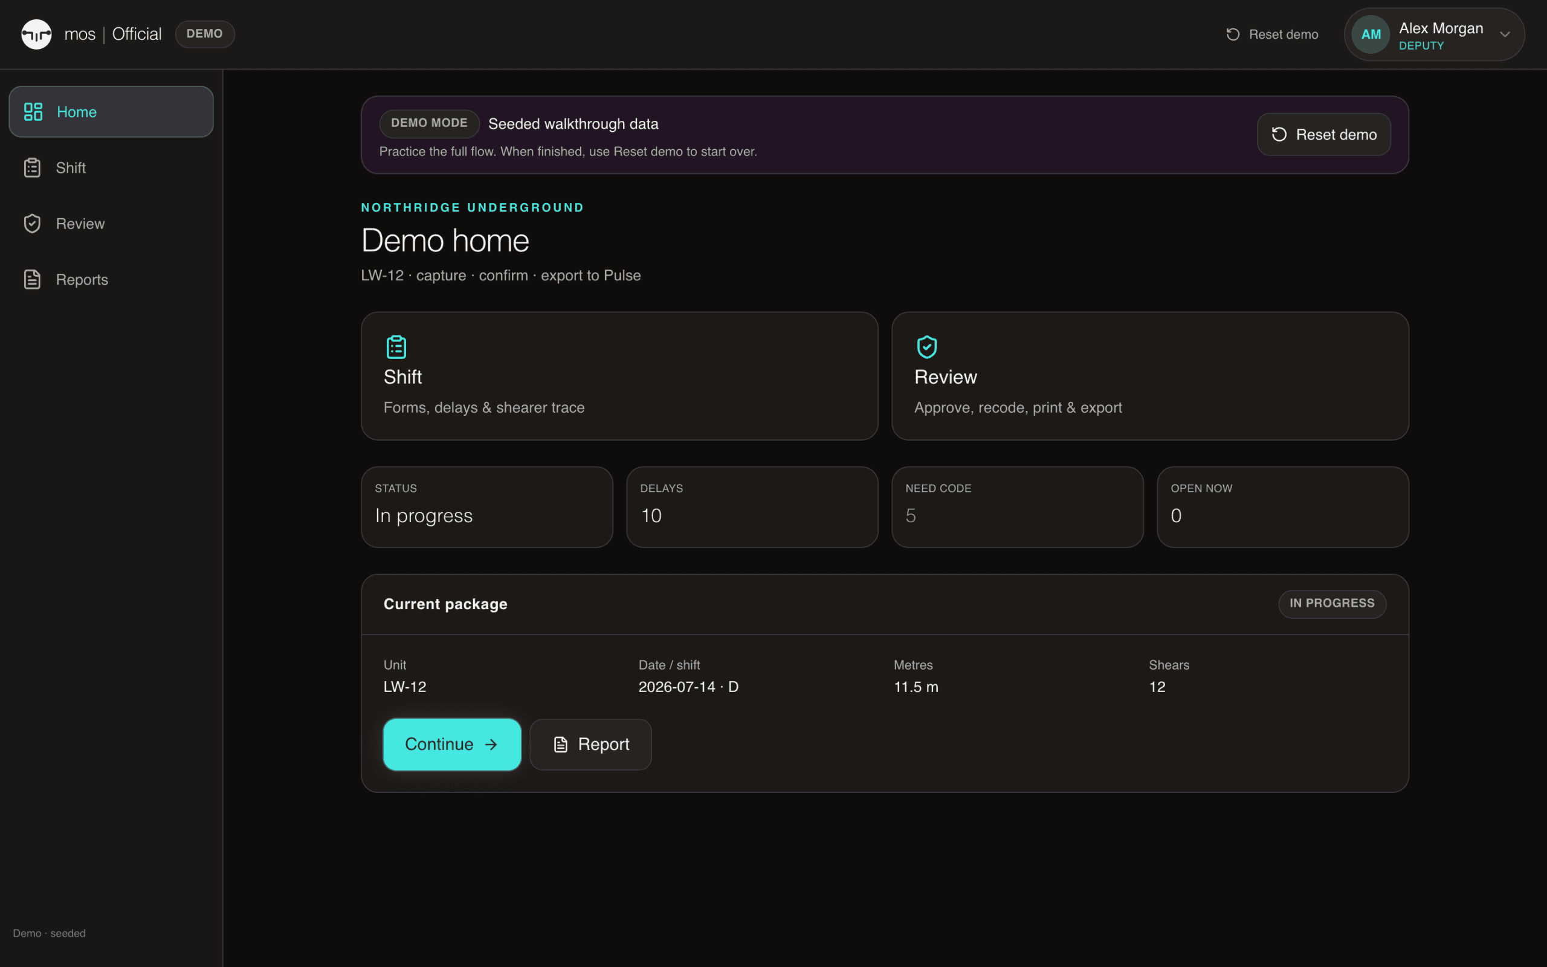Click Reset demo in the top bar

[x=1272, y=34]
